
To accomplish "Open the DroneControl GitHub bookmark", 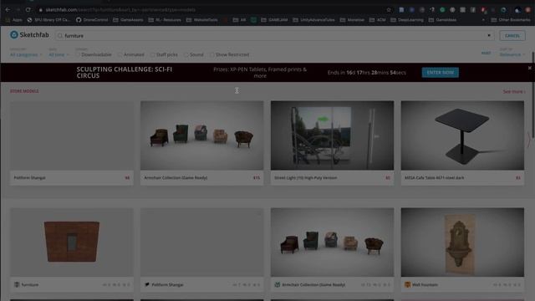I will (92, 20).
